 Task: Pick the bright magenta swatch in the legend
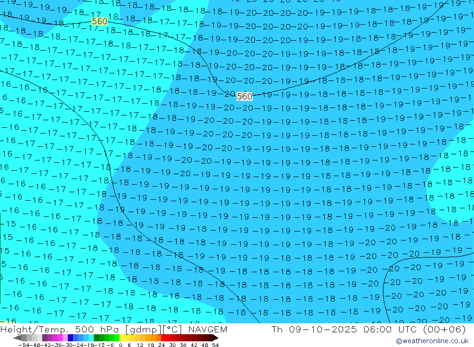(x=60, y=338)
